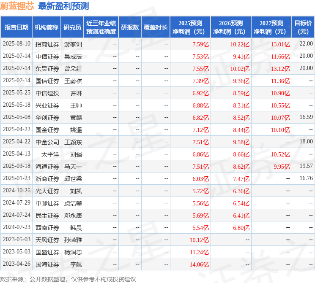Select the 机构简称 column header
The height and width of the screenshot is (283, 315).
point(47,27)
